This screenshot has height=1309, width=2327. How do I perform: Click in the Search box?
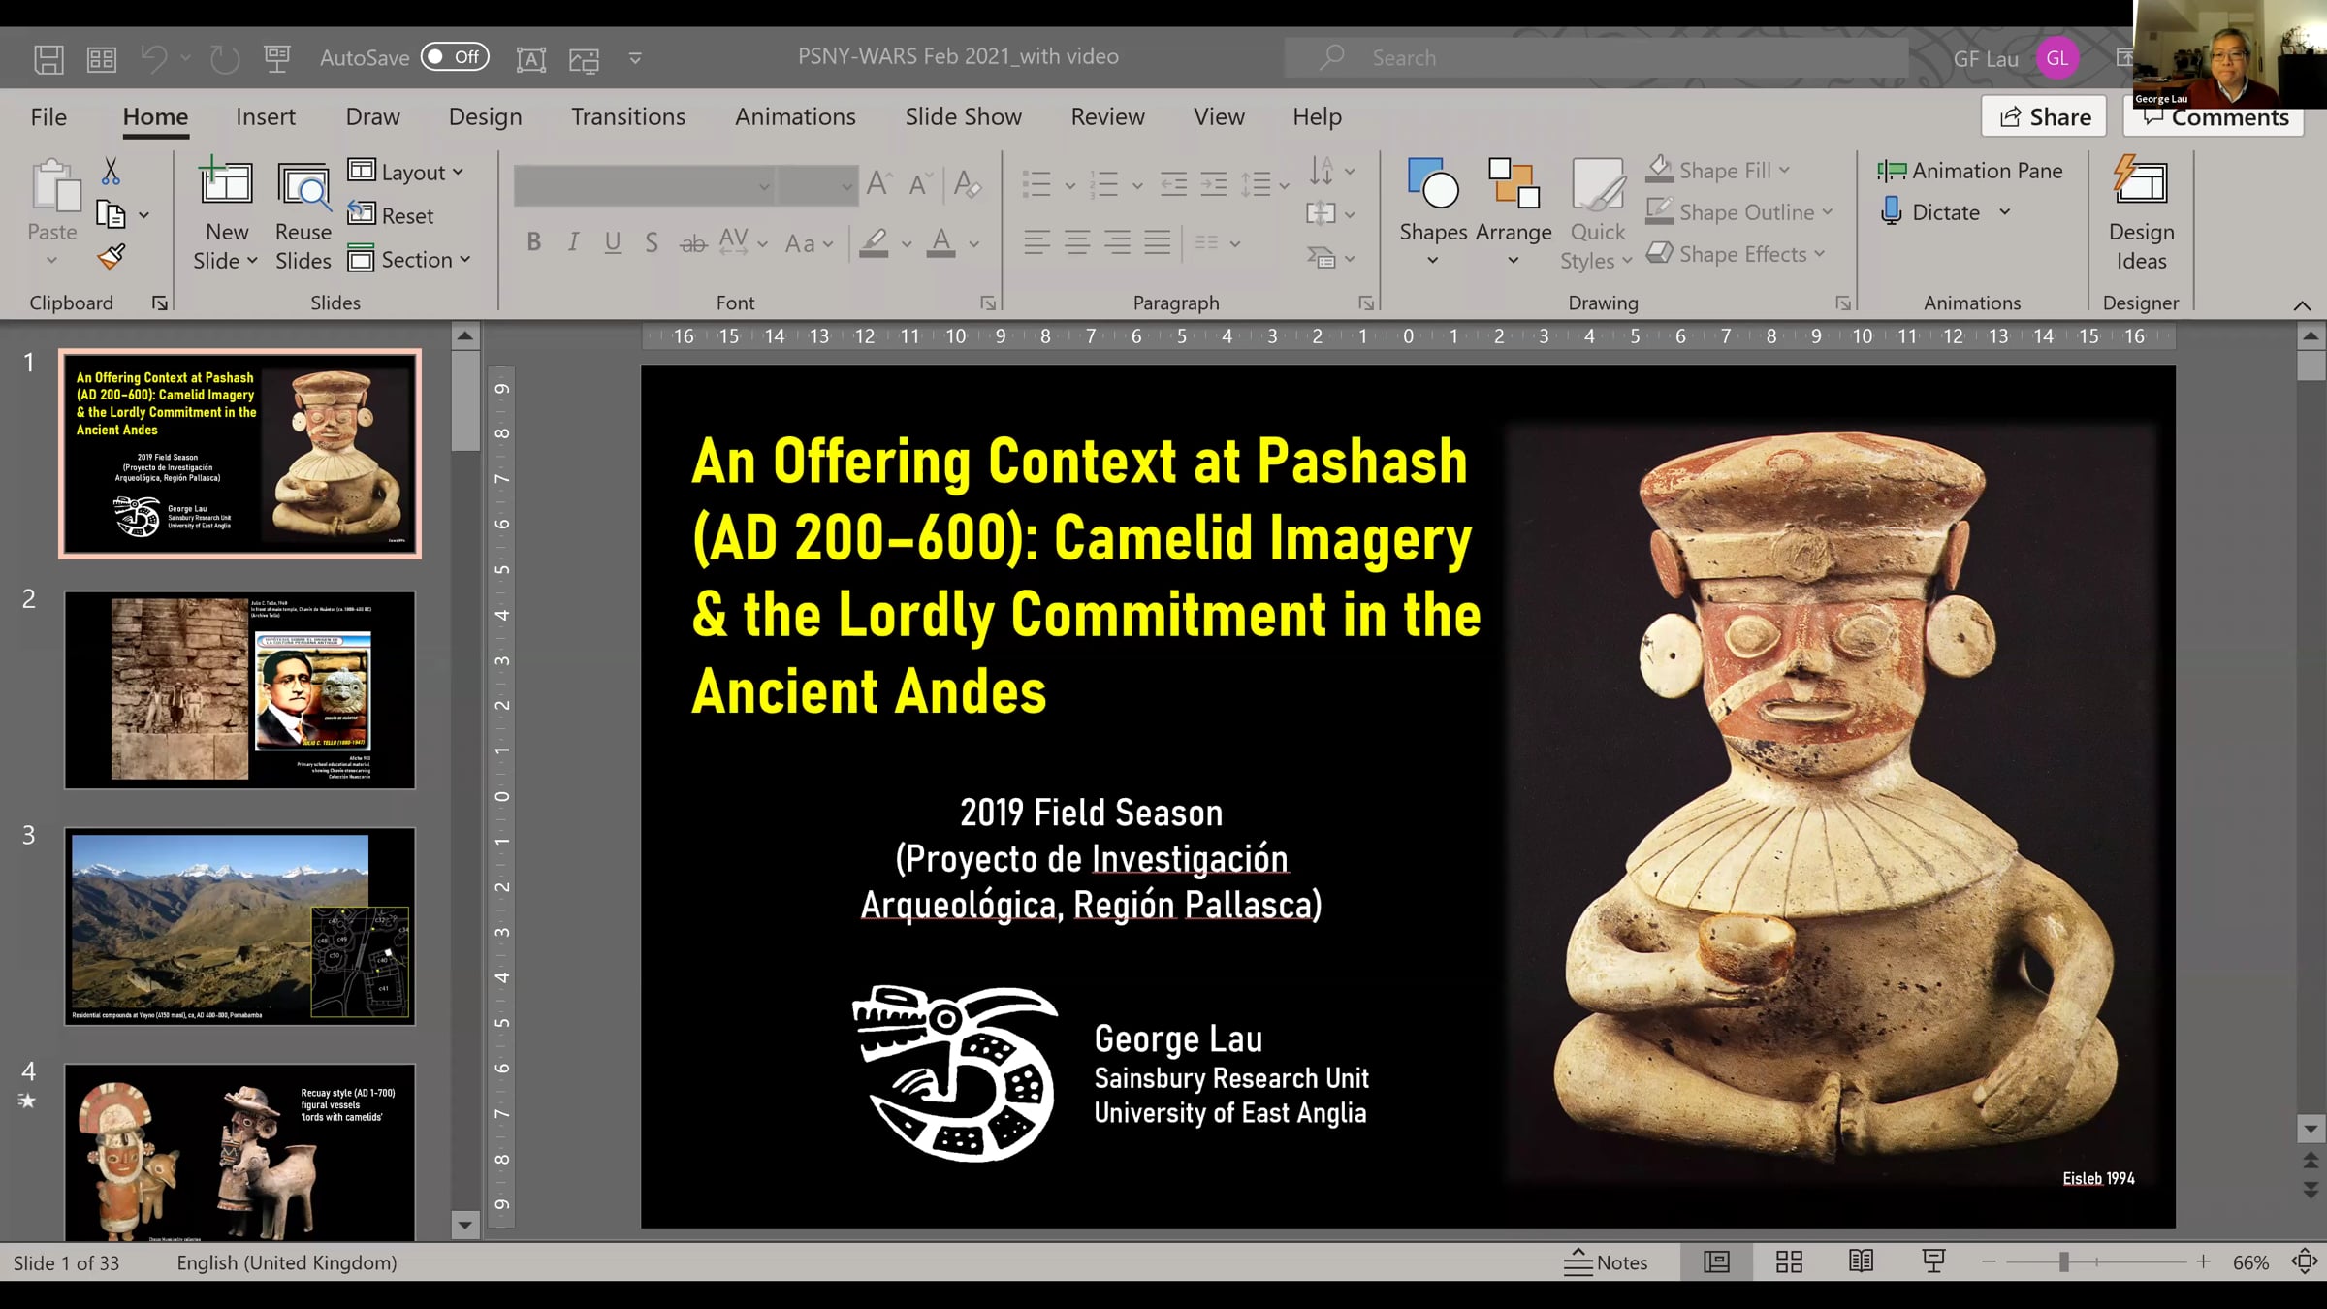[x=1596, y=58]
